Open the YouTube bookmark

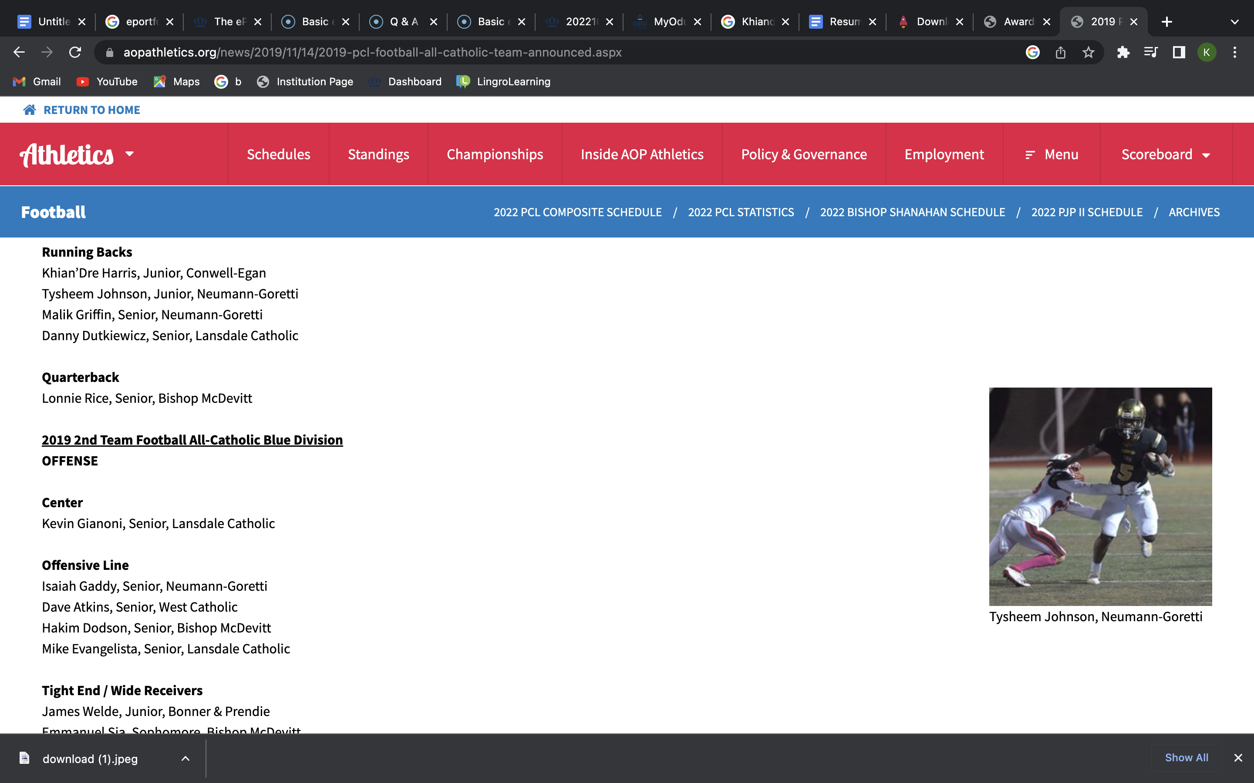107,81
